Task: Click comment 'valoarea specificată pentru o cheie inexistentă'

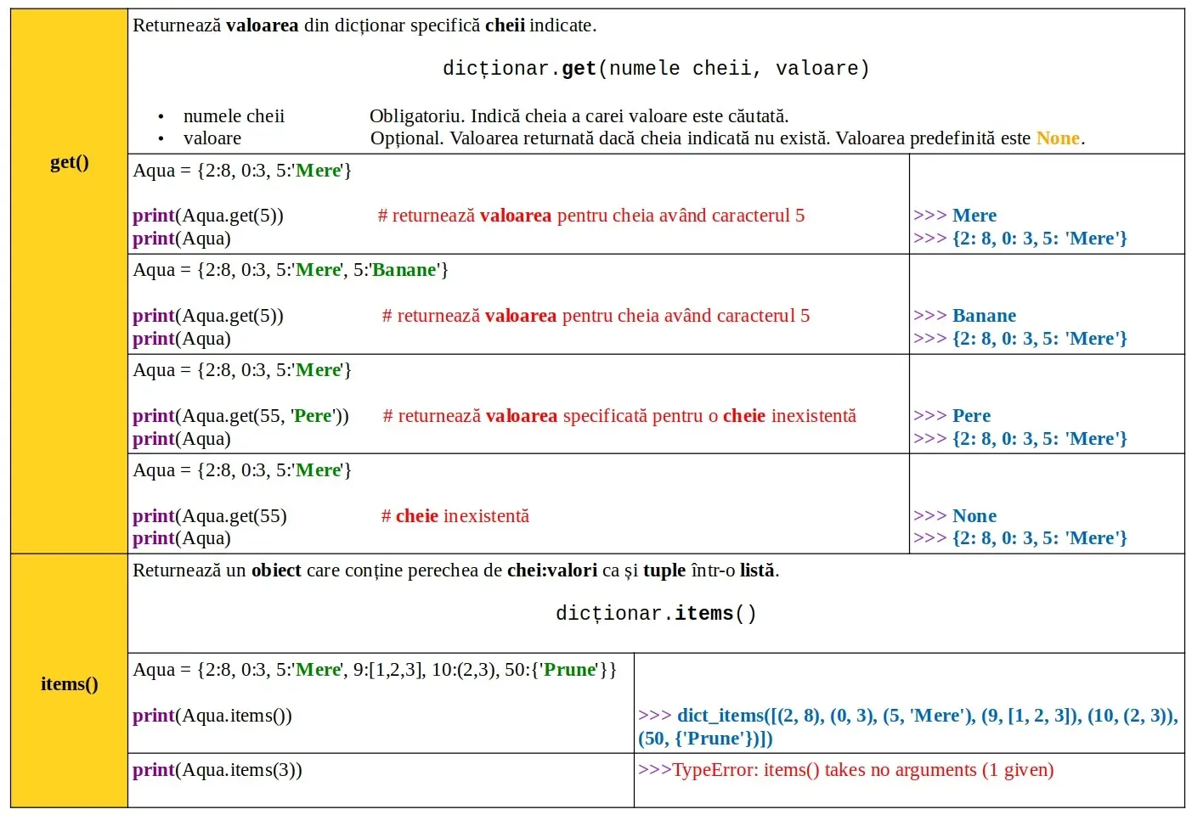Action: 671,416
